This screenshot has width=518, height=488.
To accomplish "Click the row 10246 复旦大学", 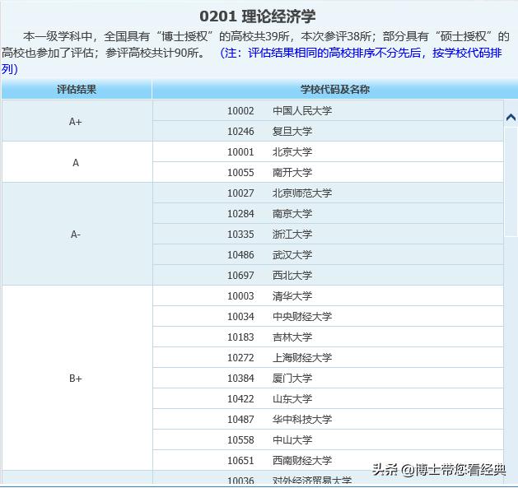I will click(x=328, y=131).
